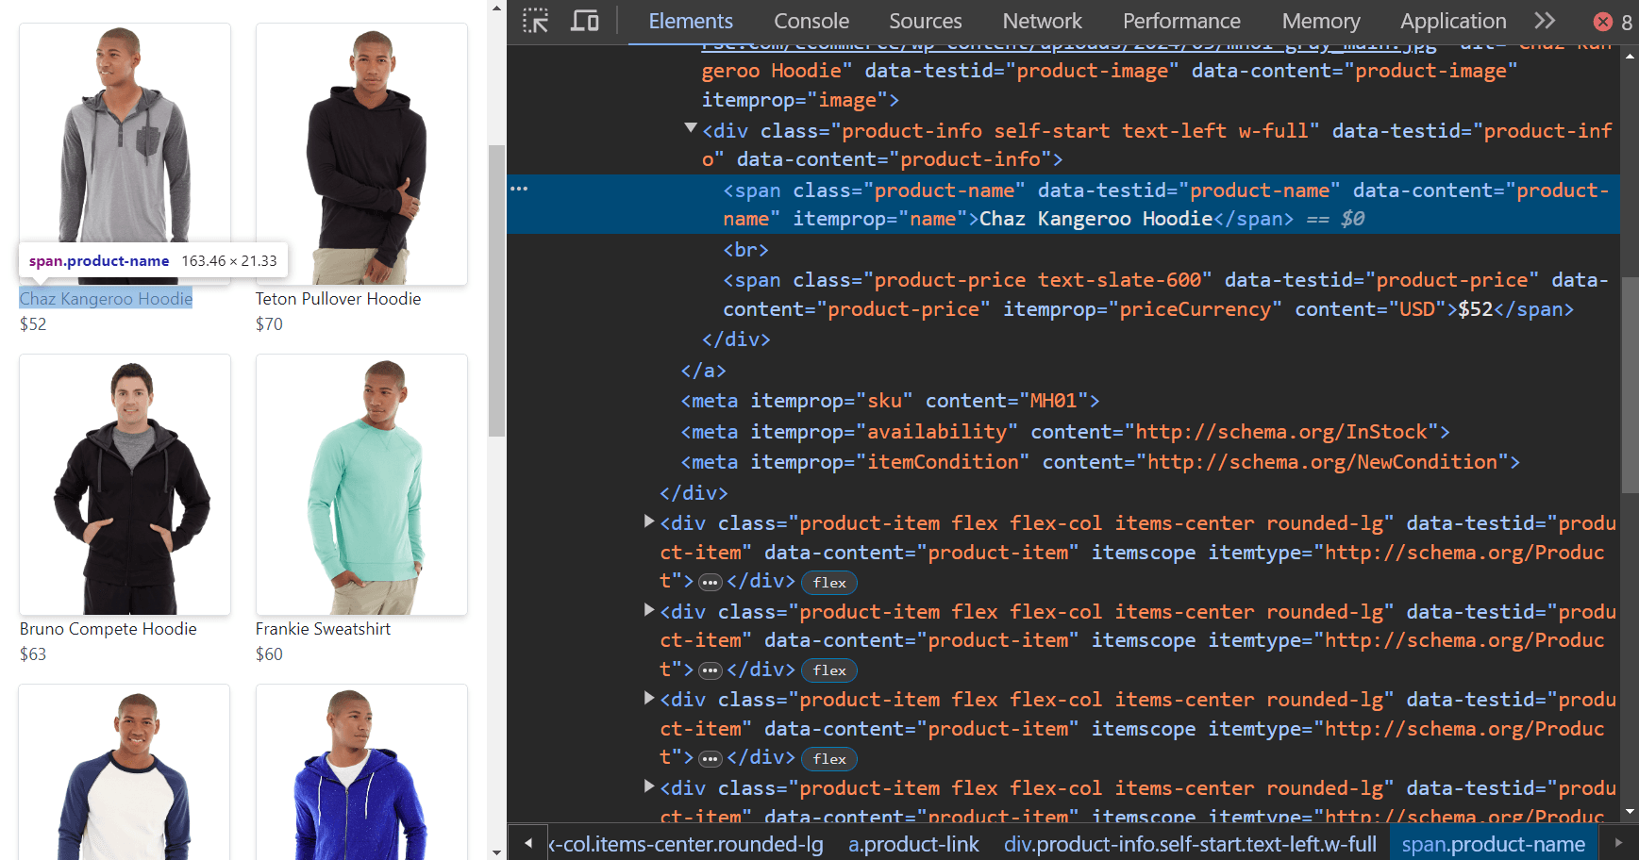Open the Chaz Kangeroo Hoodie product link

tap(106, 299)
